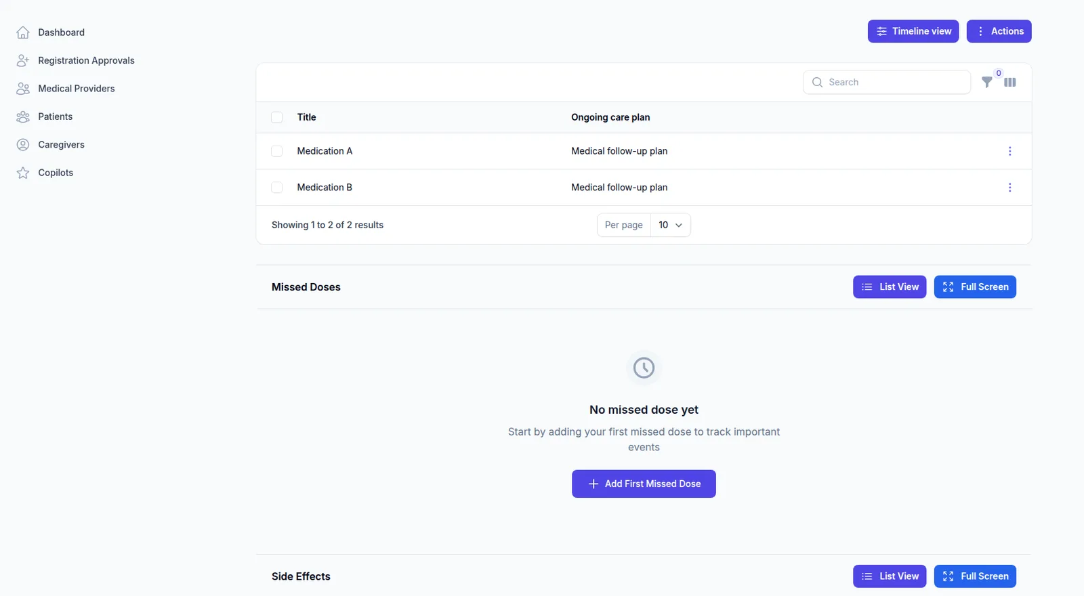Click the filter count badge showing 0
Image resolution: width=1084 pixels, height=596 pixels.
coord(999,73)
